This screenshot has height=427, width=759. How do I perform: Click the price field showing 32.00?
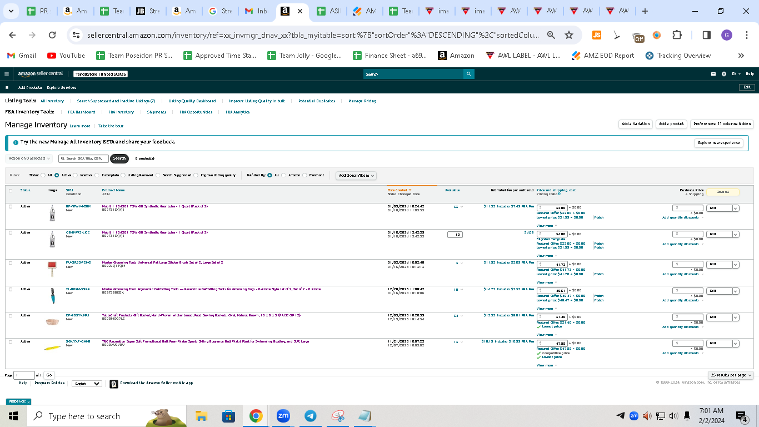[x=552, y=207]
